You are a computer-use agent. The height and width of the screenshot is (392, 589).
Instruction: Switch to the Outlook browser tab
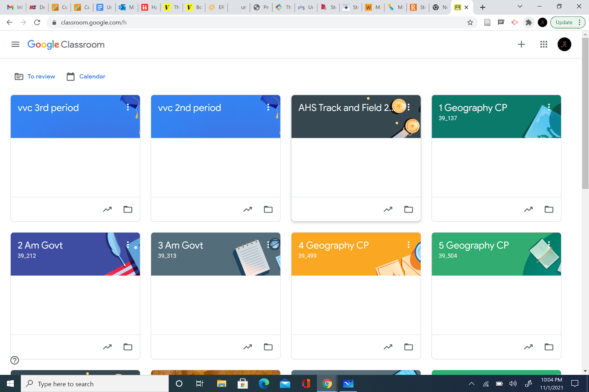[126, 7]
